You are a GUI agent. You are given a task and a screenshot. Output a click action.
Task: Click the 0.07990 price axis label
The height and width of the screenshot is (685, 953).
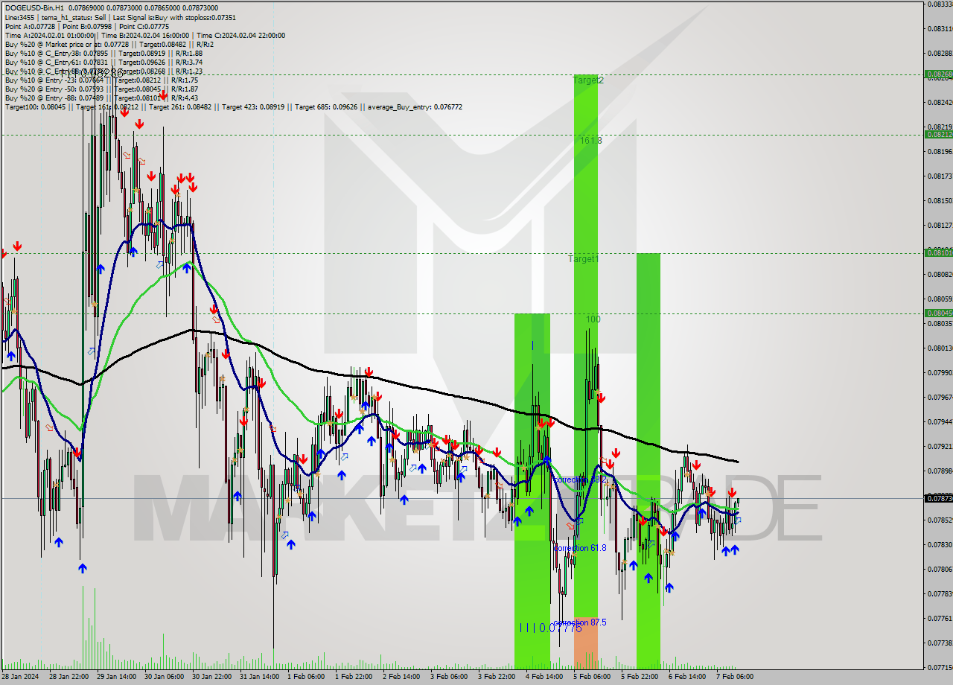[940, 372]
